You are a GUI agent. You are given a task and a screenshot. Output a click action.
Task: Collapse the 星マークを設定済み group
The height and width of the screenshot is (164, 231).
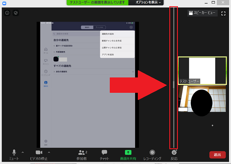click(x=54, y=46)
